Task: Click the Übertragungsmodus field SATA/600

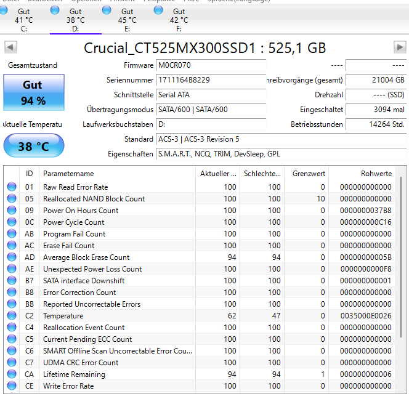Action: [x=211, y=110]
